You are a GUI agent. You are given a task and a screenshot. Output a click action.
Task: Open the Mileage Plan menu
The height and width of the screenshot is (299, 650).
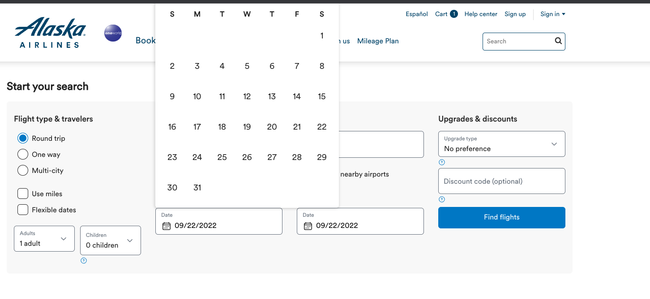click(x=378, y=41)
